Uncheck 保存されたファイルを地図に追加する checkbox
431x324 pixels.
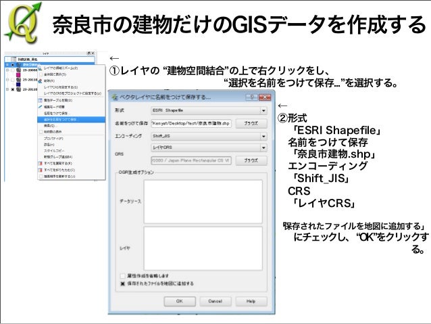[123, 283]
